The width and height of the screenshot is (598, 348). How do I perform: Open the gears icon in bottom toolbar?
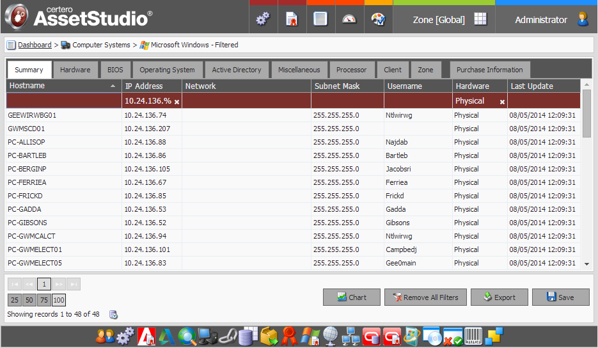pyautogui.click(x=125, y=336)
